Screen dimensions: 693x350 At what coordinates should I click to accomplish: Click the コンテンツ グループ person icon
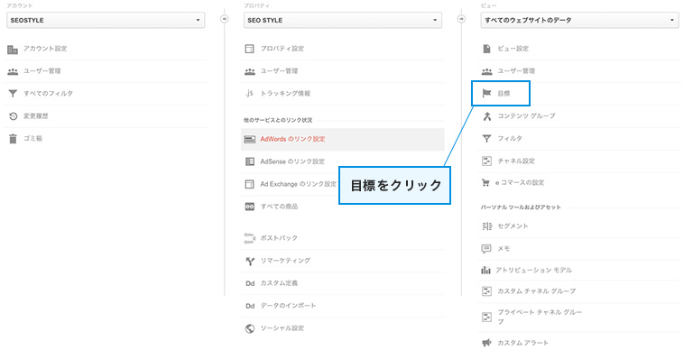tap(486, 116)
